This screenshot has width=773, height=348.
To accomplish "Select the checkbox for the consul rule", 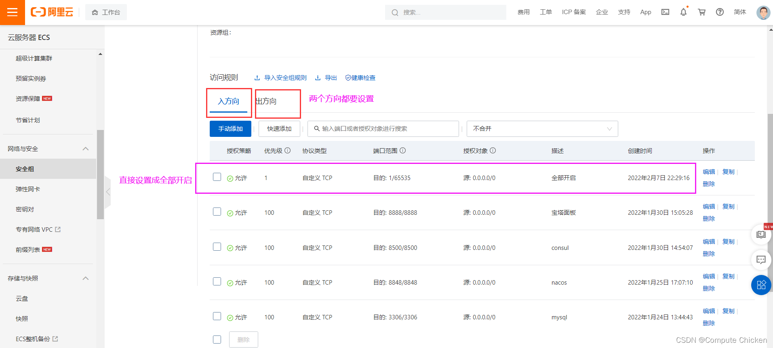I will (217, 247).
